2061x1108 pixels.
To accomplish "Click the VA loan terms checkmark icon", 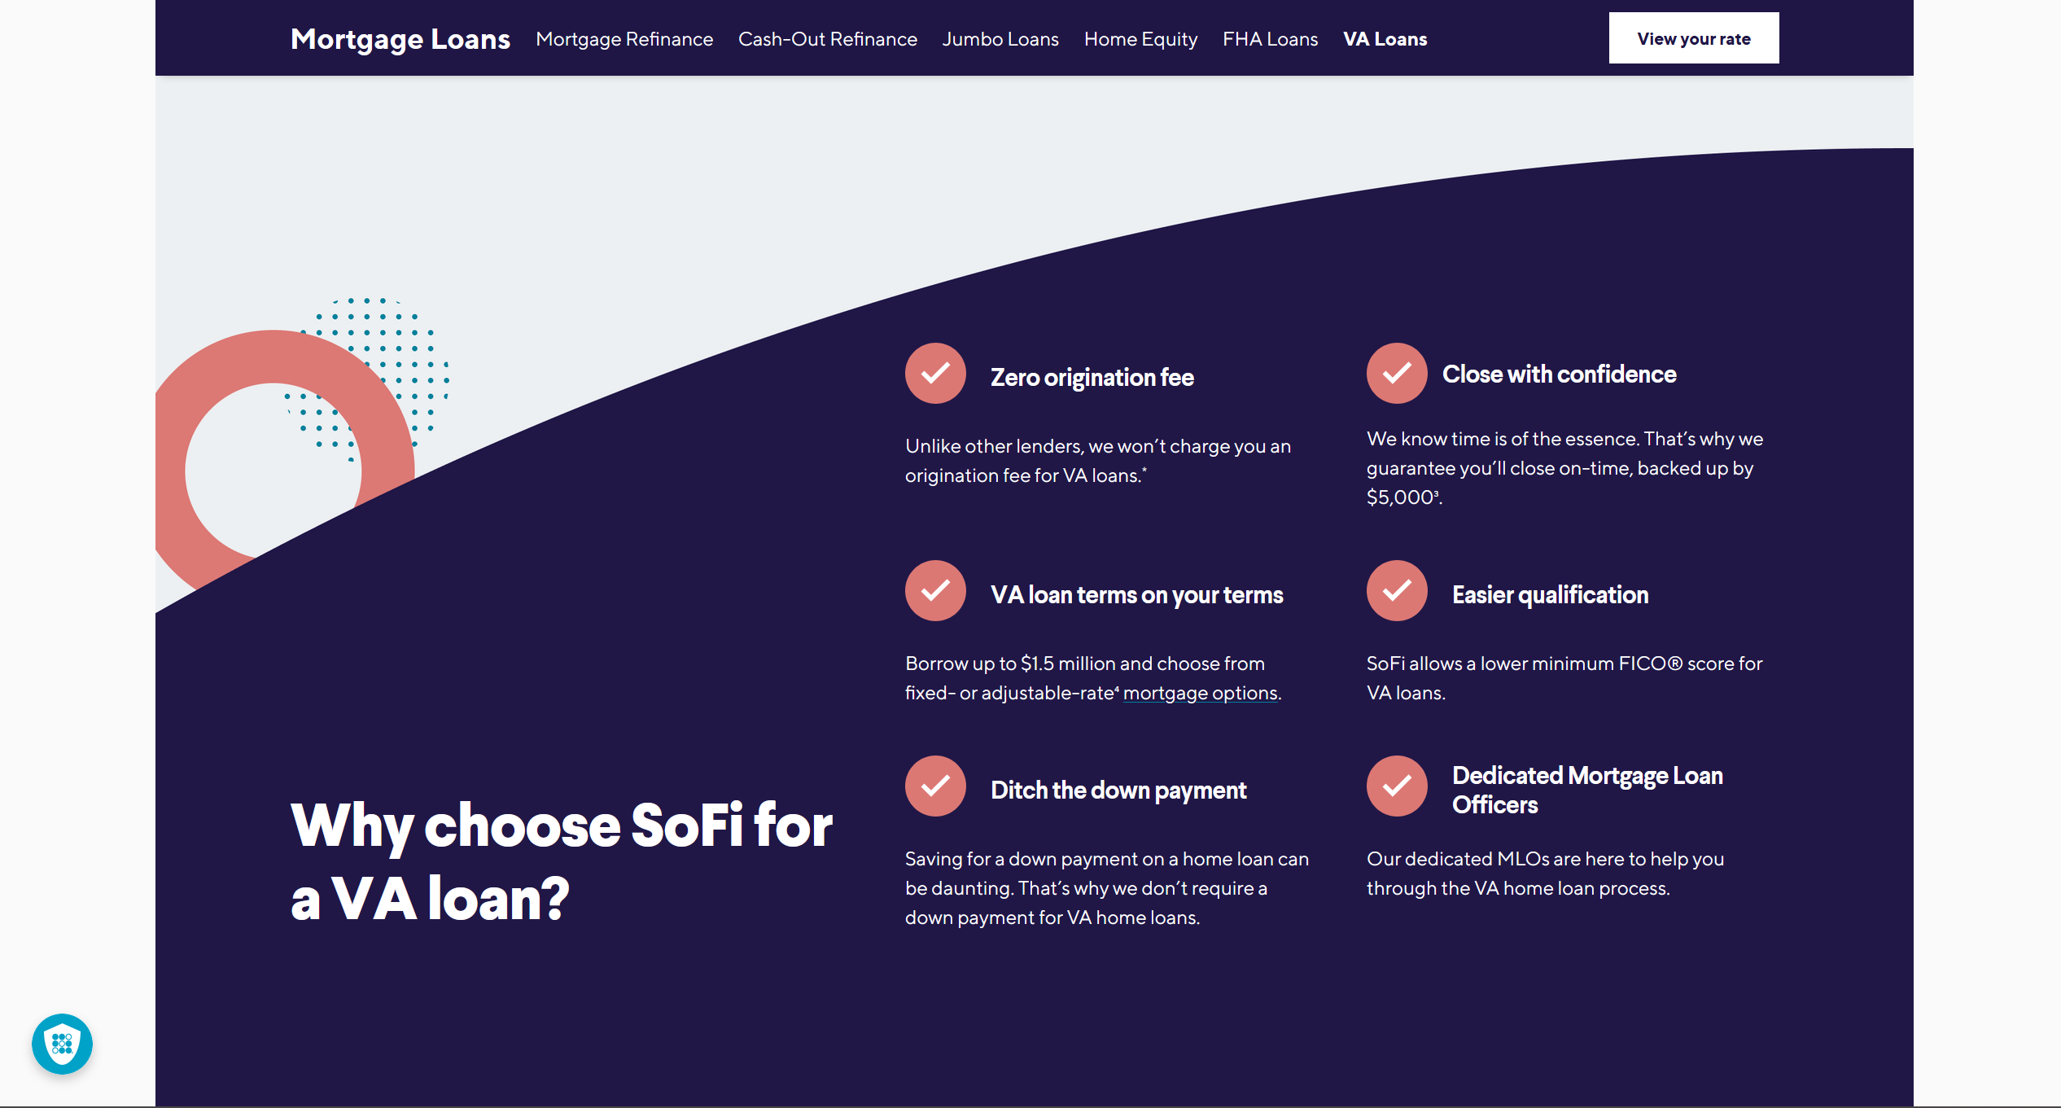I will coord(934,591).
